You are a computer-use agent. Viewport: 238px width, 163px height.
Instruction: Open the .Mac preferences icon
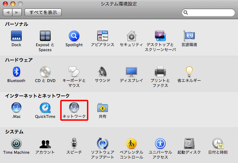pos(16,108)
